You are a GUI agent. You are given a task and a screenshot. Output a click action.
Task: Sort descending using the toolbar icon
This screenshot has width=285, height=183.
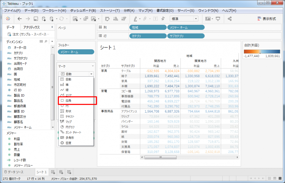click(x=124, y=19)
